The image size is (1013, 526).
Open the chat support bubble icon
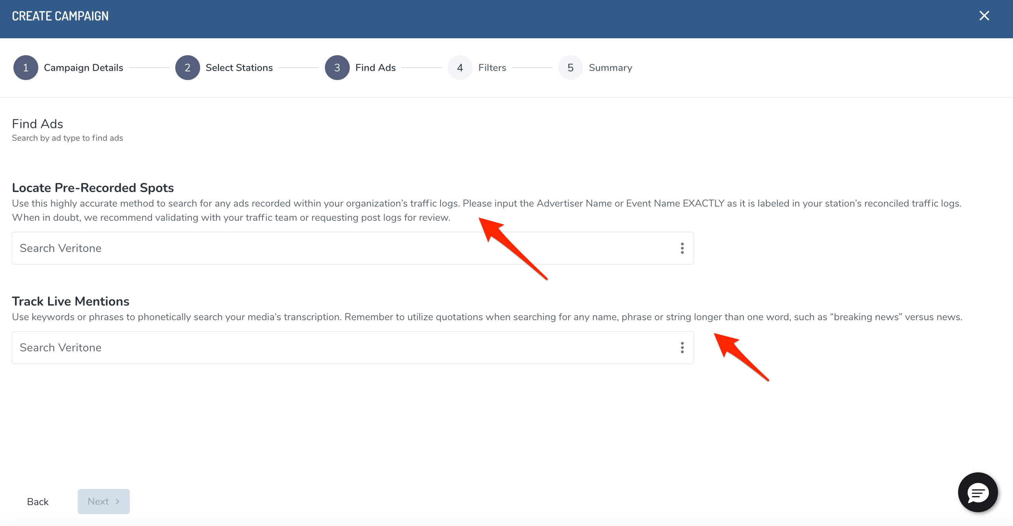pyautogui.click(x=977, y=492)
